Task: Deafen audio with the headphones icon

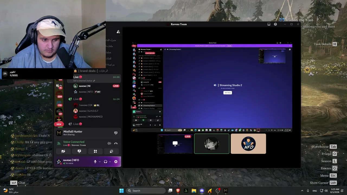Action: (x=105, y=162)
